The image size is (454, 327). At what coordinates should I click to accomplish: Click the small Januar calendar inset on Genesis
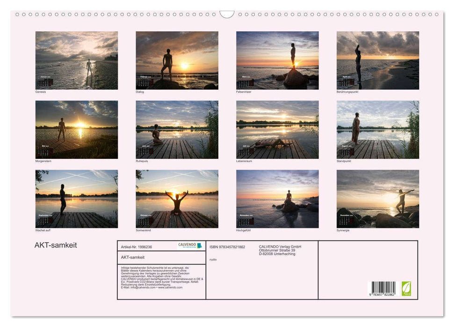(45, 81)
